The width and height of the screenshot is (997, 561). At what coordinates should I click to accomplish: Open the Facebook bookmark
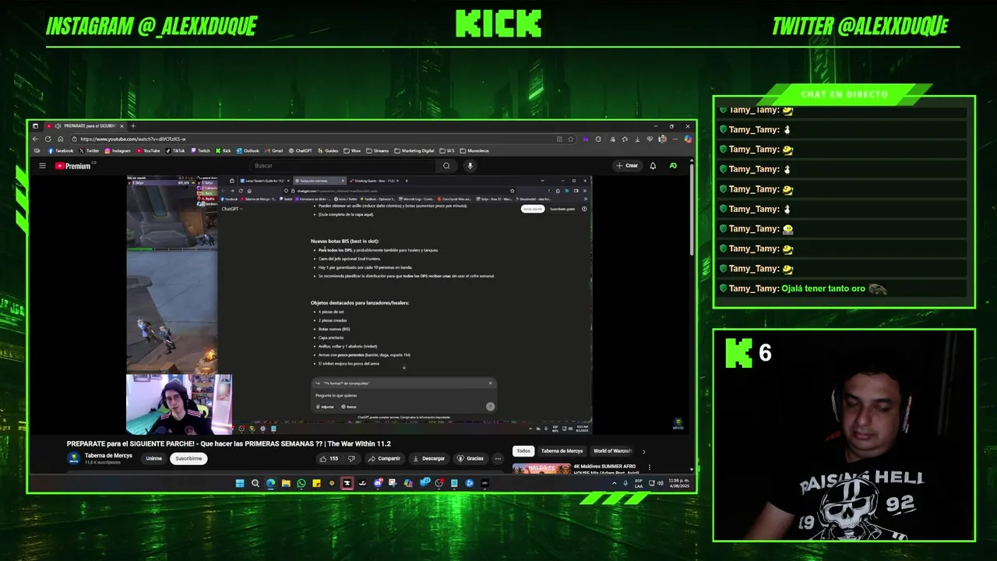pos(61,150)
